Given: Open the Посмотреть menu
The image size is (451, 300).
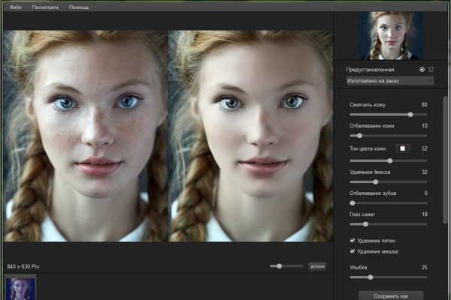Looking at the screenshot, I should tap(47, 6).
